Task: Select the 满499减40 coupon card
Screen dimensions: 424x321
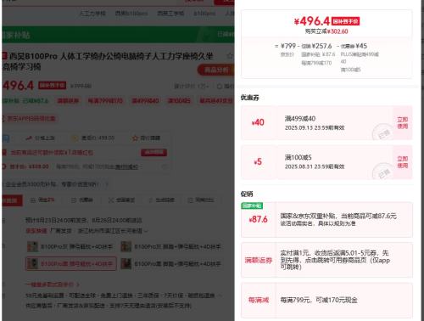Action: pos(326,123)
